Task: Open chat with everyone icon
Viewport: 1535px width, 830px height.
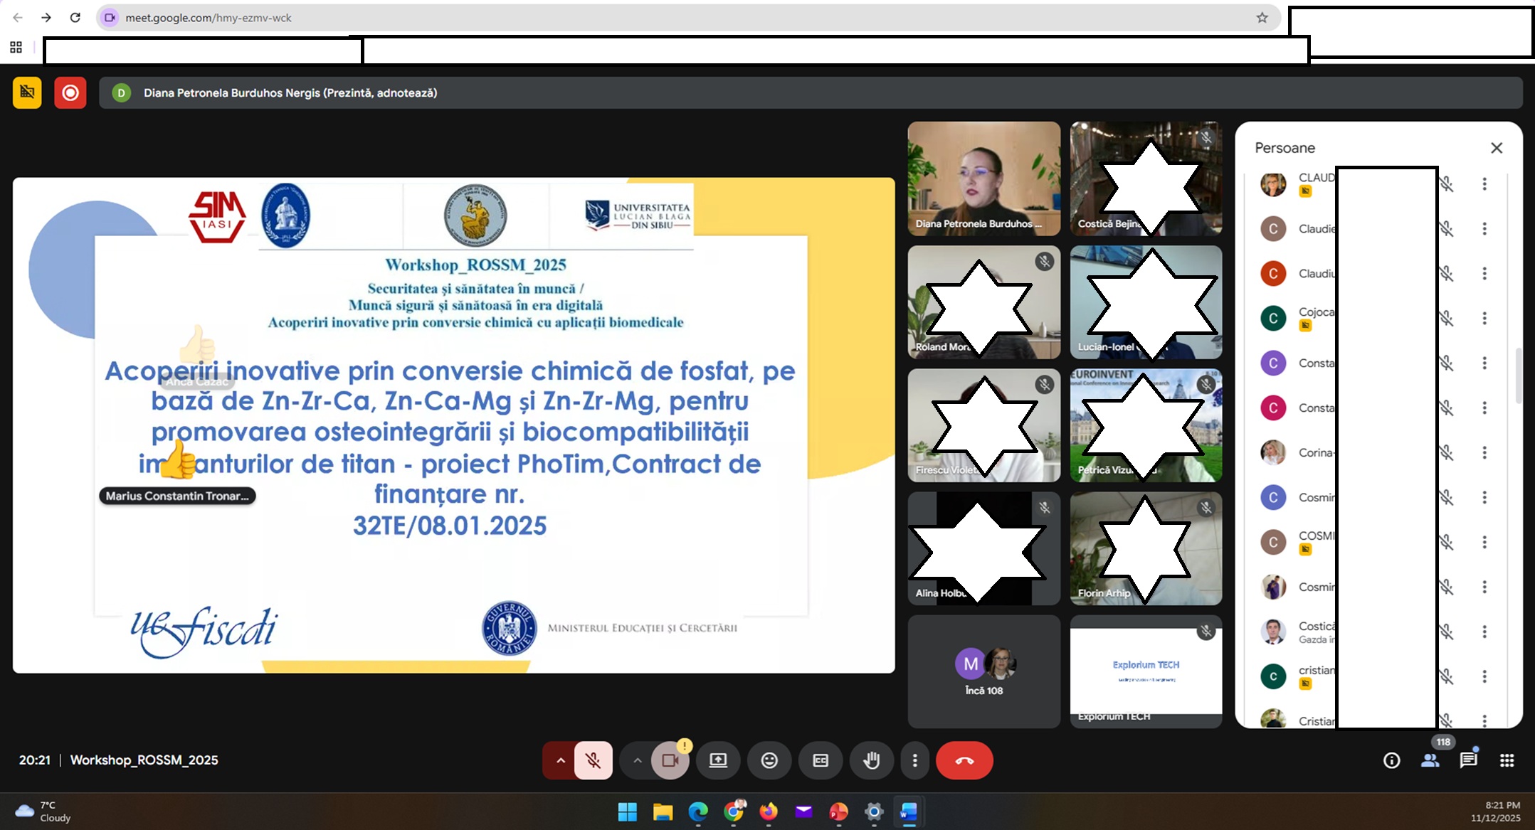Action: (x=1468, y=760)
